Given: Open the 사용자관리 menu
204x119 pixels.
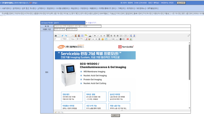Looking at the screenshot, I should pyautogui.click(x=6, y=8).
